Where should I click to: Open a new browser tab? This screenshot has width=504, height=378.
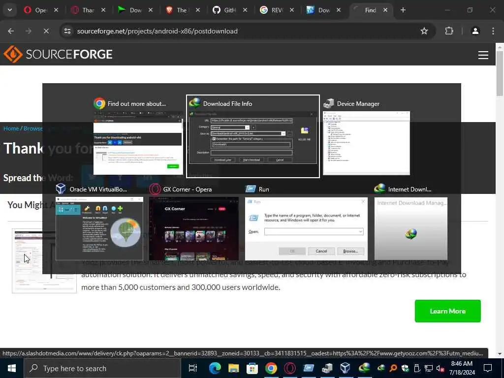403,10
